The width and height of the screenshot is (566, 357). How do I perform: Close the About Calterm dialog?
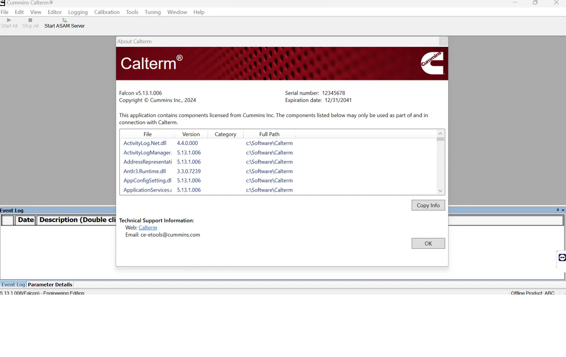point(443,42)
